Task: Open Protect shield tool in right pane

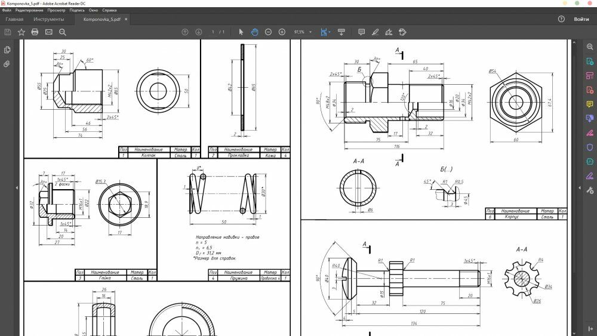Action: 590,147
